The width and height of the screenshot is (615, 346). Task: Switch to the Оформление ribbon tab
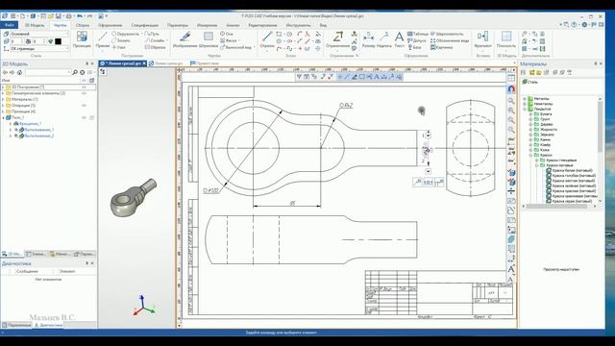pyautogui.click(x=110, y=25)
